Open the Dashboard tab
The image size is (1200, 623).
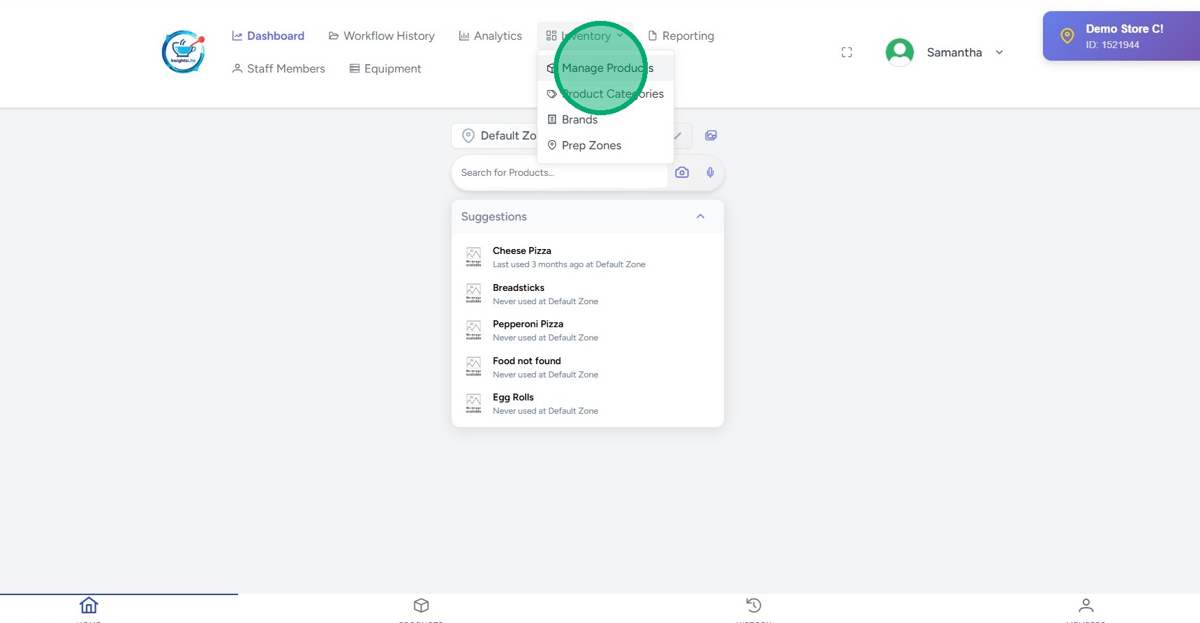[268, 36]
